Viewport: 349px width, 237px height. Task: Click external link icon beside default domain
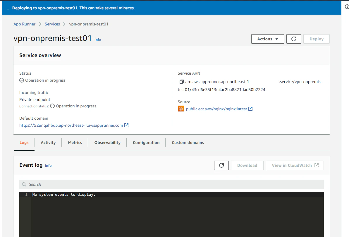pos(126,125)
